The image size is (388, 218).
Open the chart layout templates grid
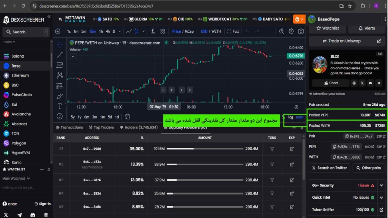click(x=163, y=31)
